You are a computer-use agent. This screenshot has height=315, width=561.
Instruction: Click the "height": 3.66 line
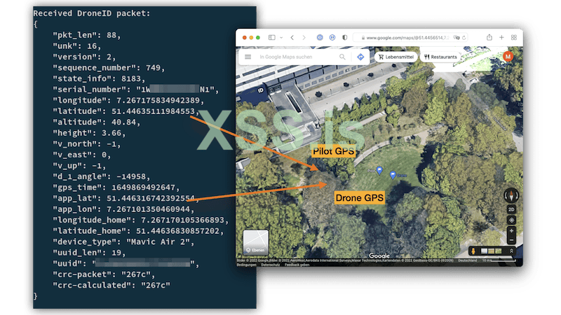89,133
